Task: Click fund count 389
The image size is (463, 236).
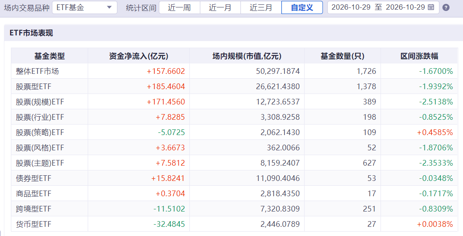Action: click(x=370, y=102)
